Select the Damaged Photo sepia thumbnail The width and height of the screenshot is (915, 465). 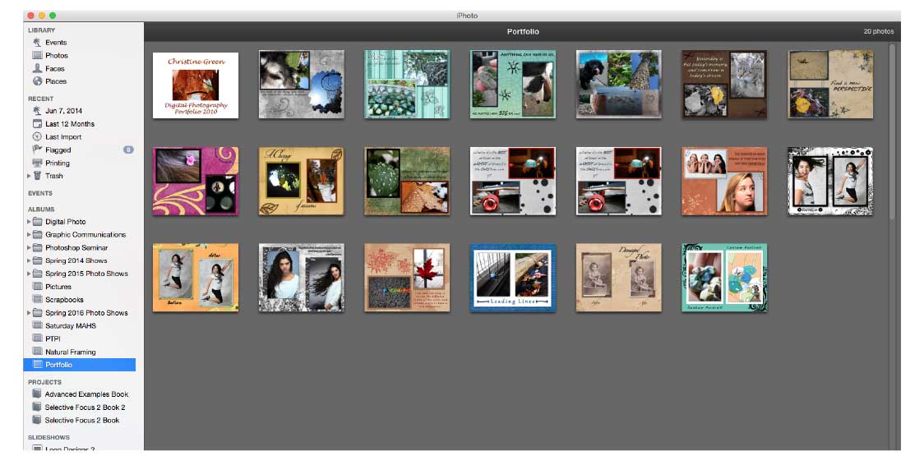(618, 278)
